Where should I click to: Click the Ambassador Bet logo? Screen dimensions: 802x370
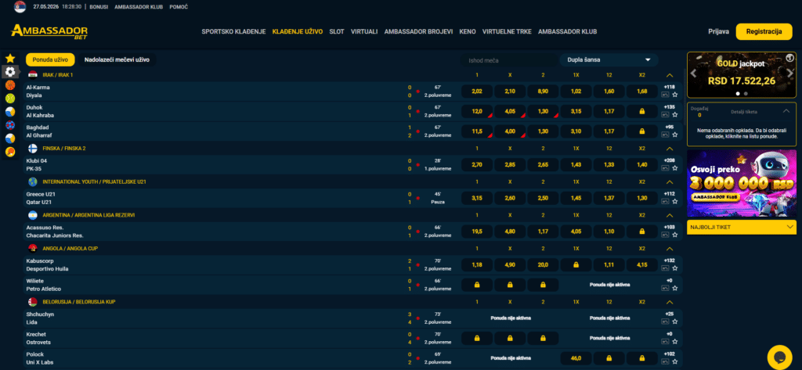49,31
